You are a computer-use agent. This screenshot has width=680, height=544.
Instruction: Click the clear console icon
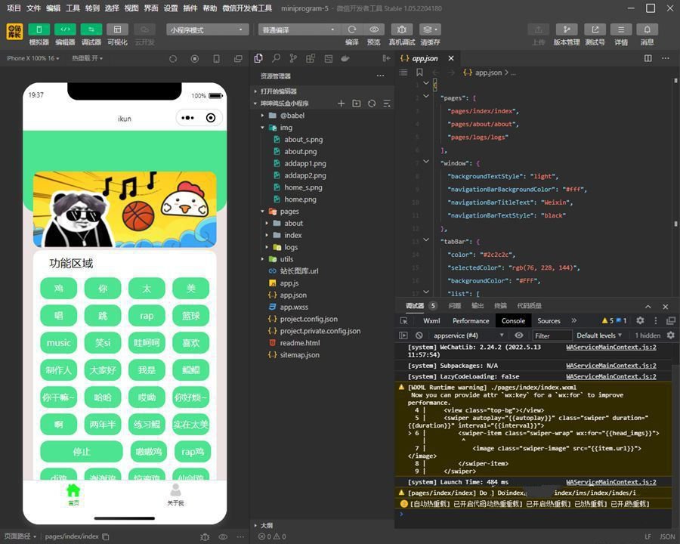pos(419,335)
